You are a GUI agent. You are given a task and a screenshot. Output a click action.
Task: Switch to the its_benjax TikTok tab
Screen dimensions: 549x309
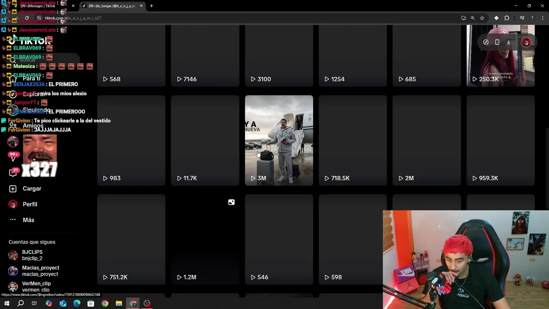click(112, 6)
